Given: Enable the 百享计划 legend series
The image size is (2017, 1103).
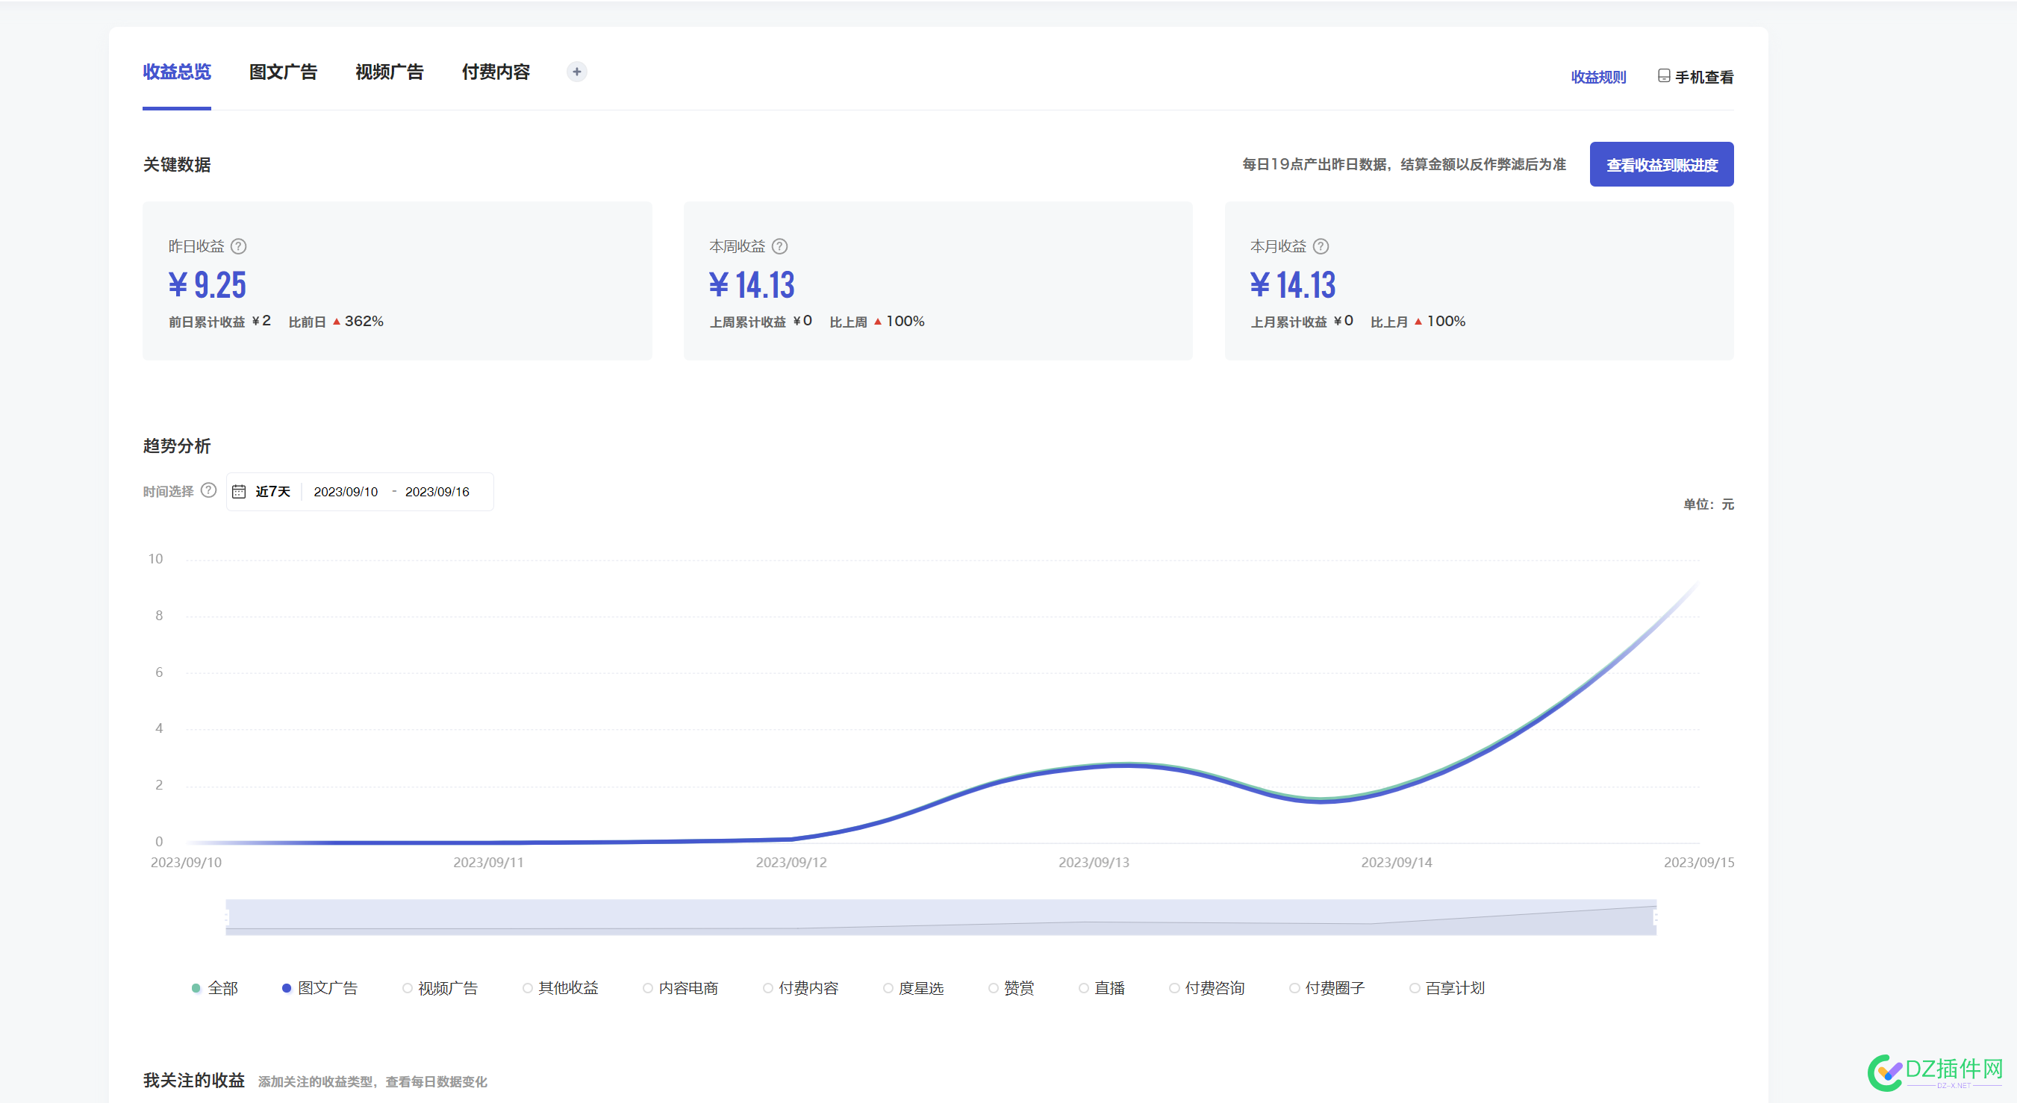Looking at the screenshot, I should [x=1447, y=988].
